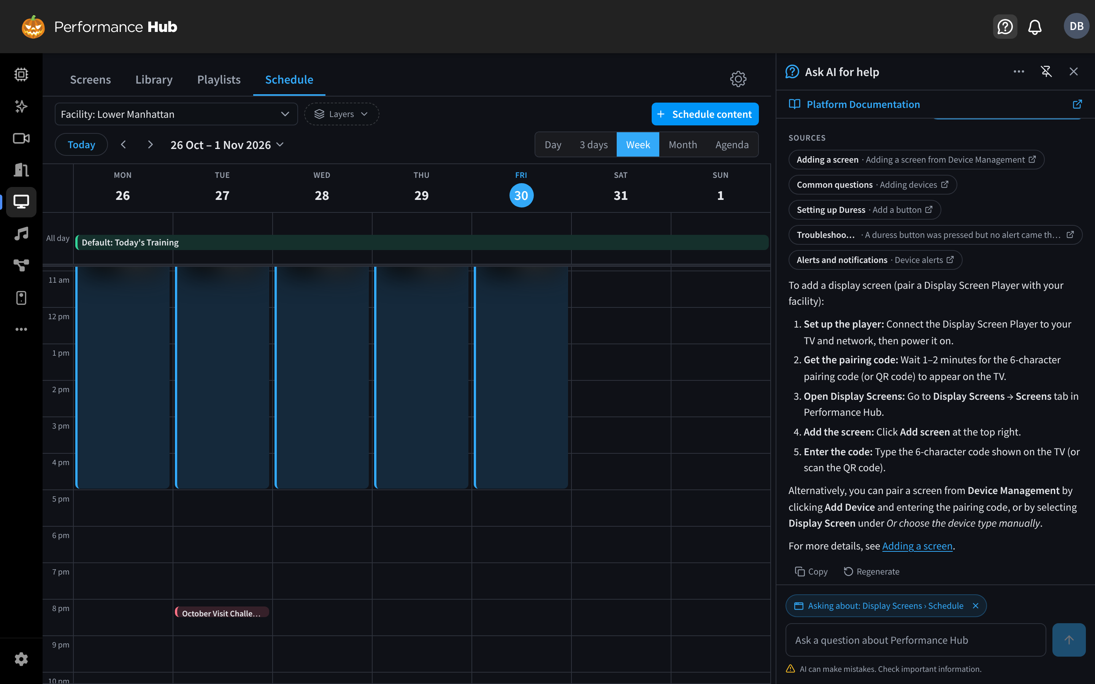1095x684 pixels.
Task: Switch calendar to 3 days view
Action: [x=593, y=145]
